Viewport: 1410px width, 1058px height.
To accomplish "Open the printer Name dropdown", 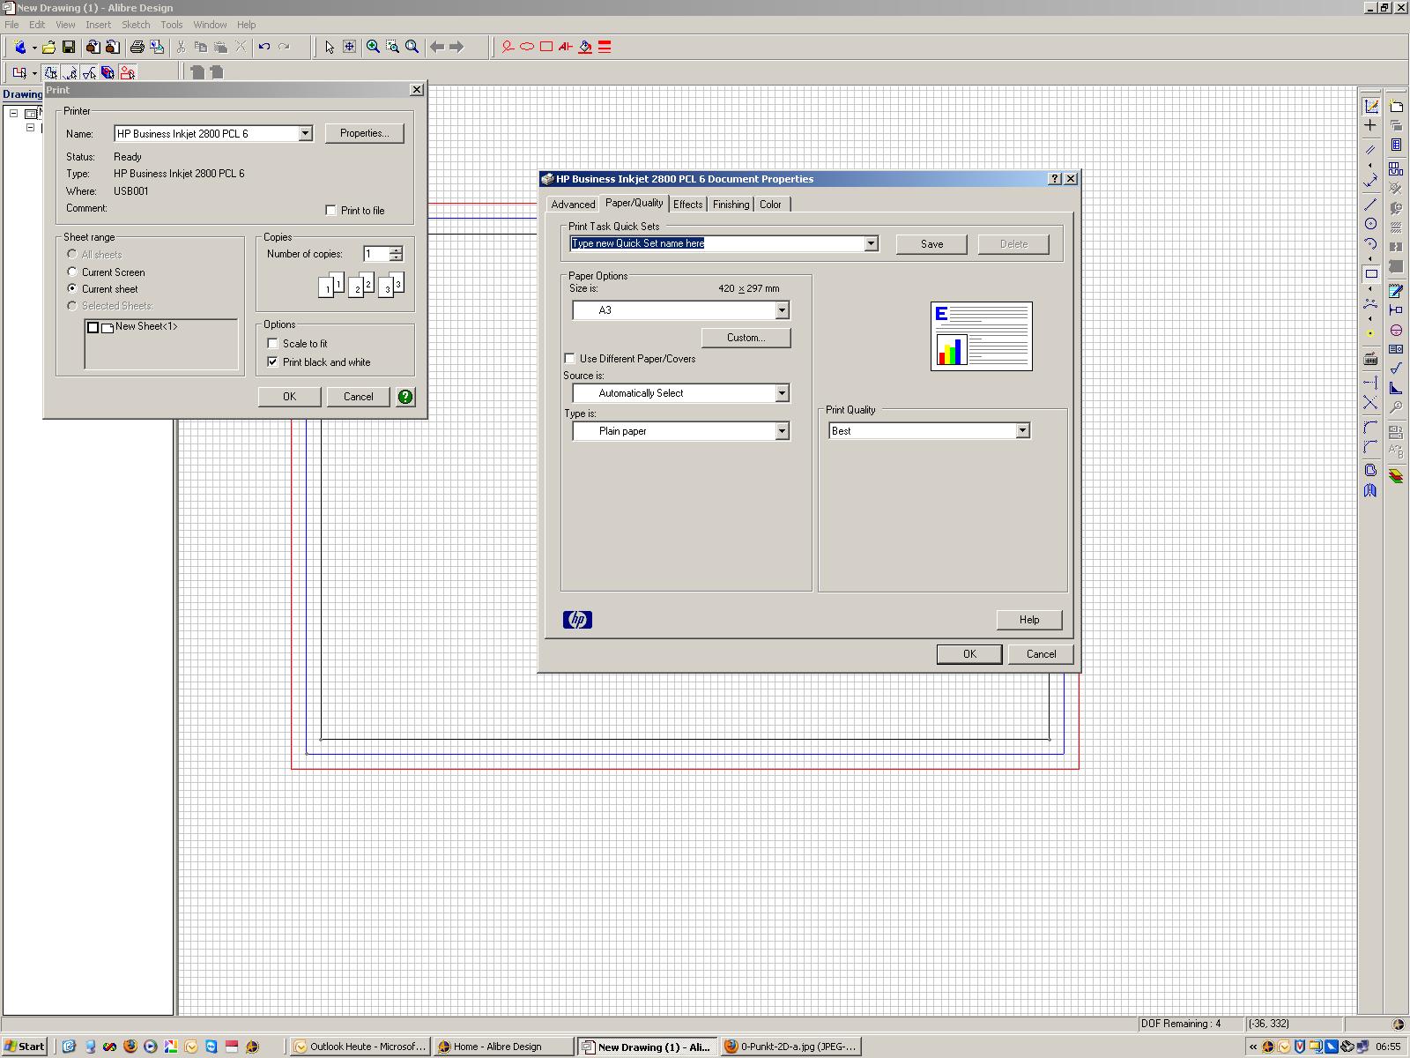I will pyautogui.click(x=305, y=134).
